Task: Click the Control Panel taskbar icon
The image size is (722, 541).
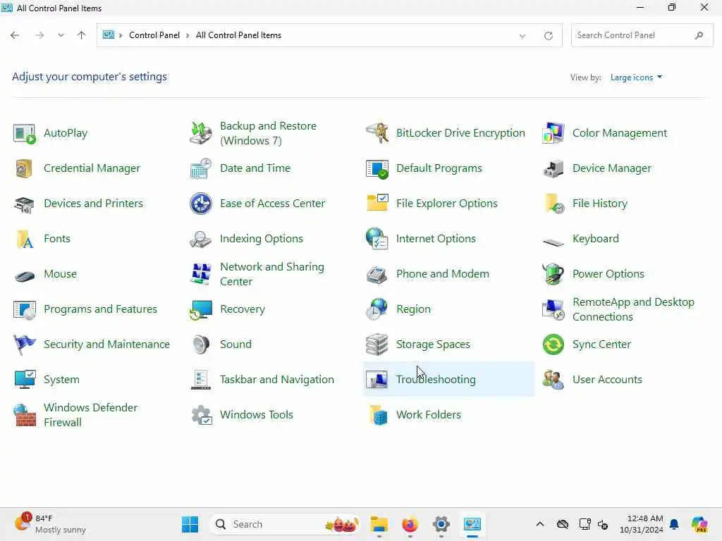Action: pos(472,524)
